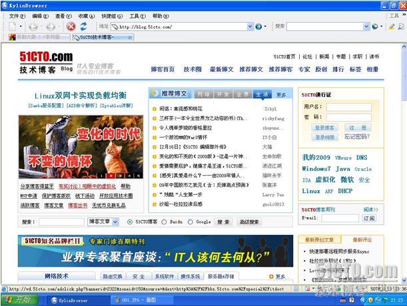
Task: Select slide 3 on the image carousel
Action: point(120,176)
